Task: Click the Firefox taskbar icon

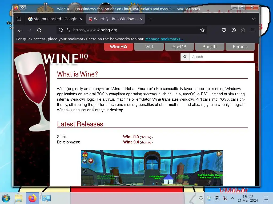Action: (33, 198)
